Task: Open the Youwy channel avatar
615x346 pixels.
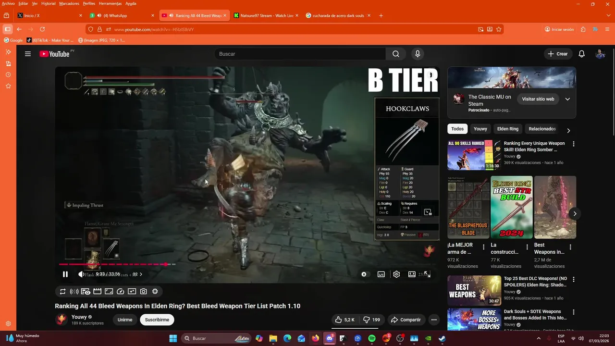Action: tap(61, 320)
